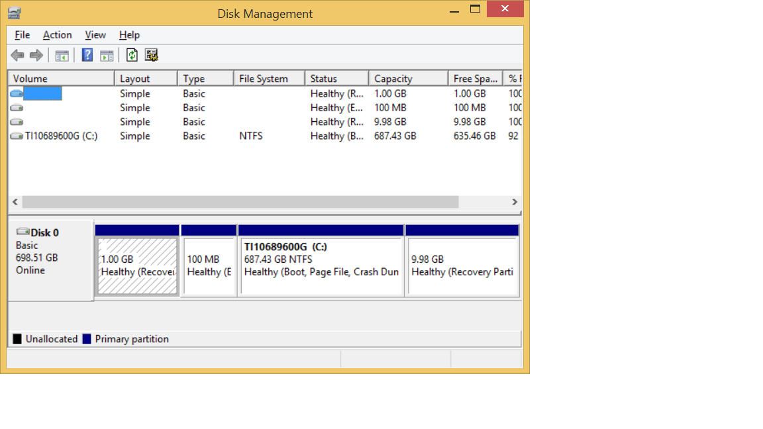Click the Forward arrow toolbar icon
763x429 pixels.
coord(36,55)
